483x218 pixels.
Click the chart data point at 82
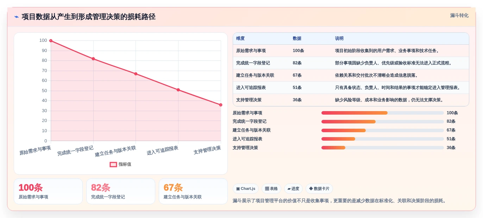pyautogui.click(x=93, y=59)
